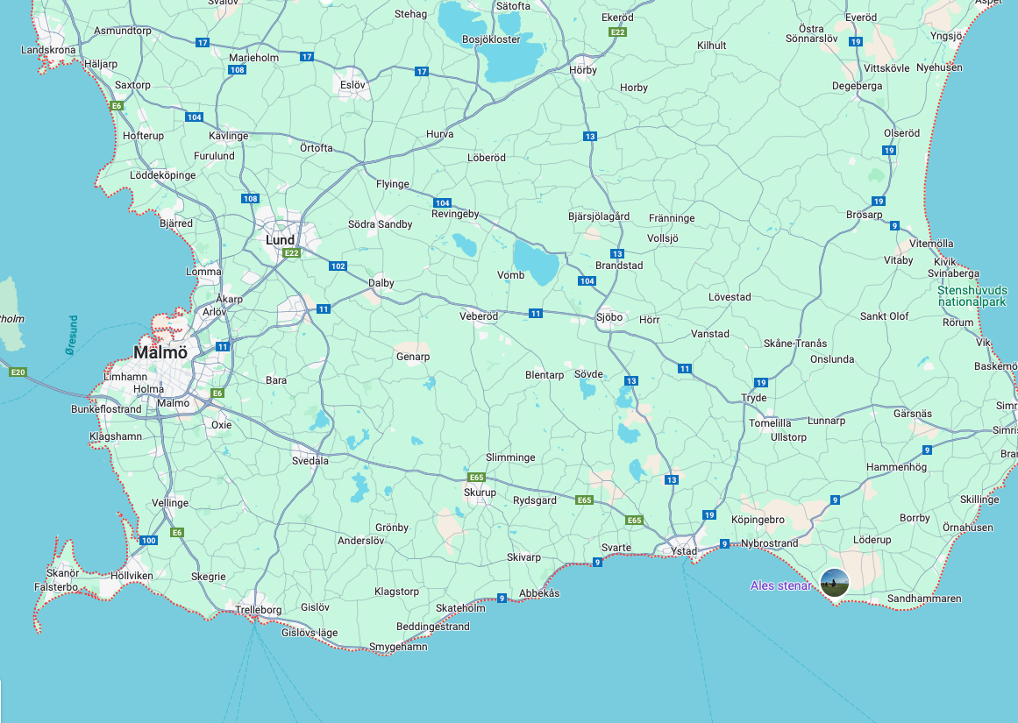Select the route 9 shield near Svarte

click(597, 564)
